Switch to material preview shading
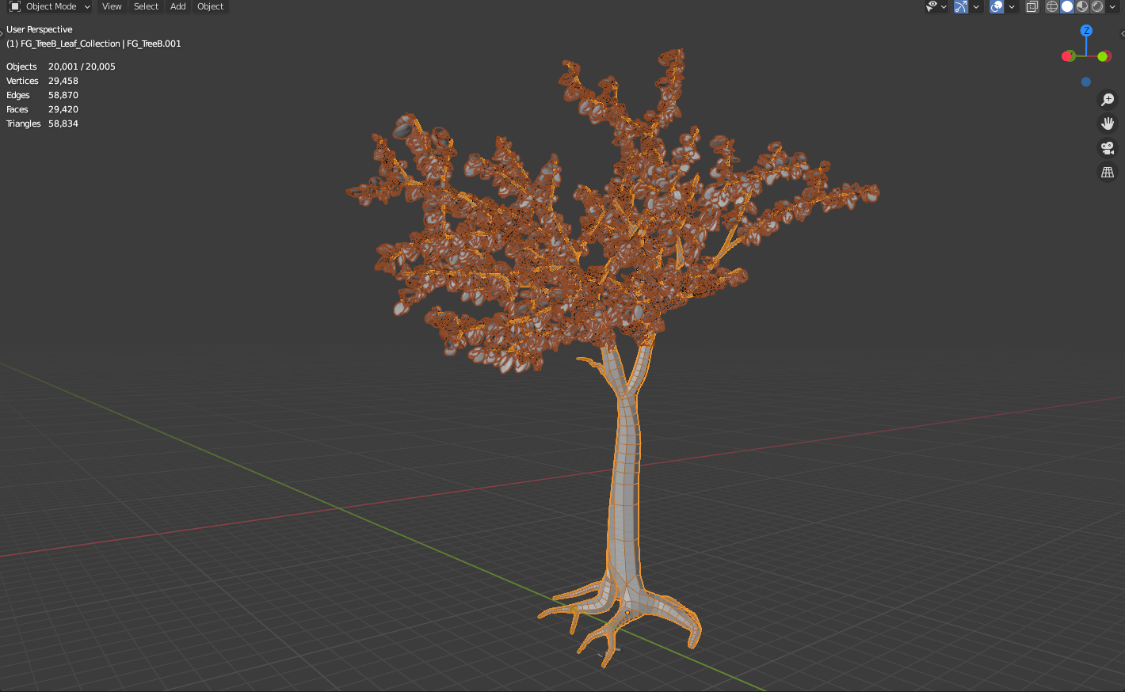Image resolution: width=1125 pixels, height=692 pixels. coord(1082,6)
